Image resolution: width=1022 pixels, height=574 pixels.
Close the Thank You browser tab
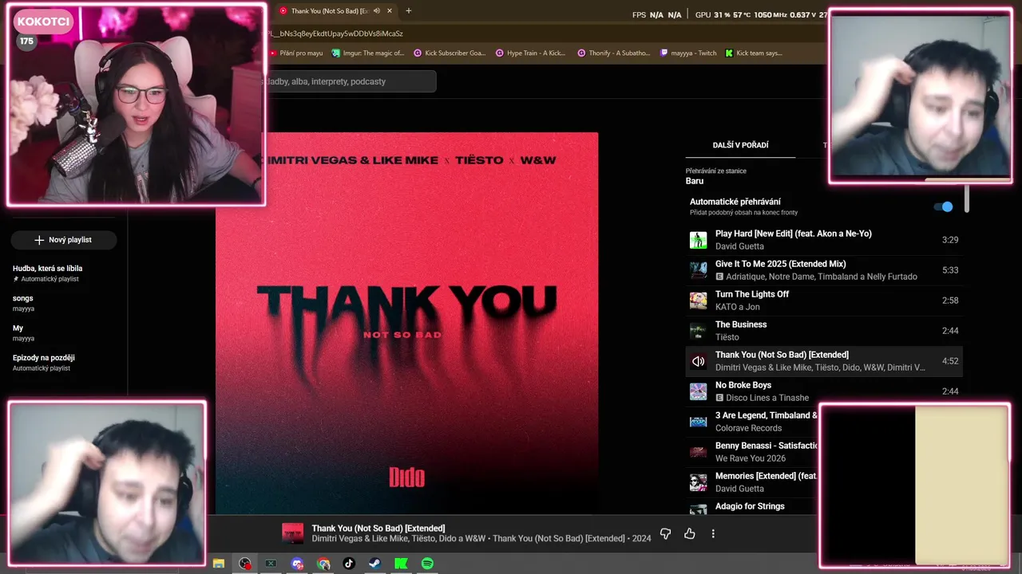coord(390,10)
